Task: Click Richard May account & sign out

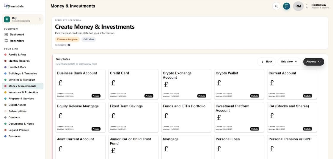Action: click(x=320, y=6)
